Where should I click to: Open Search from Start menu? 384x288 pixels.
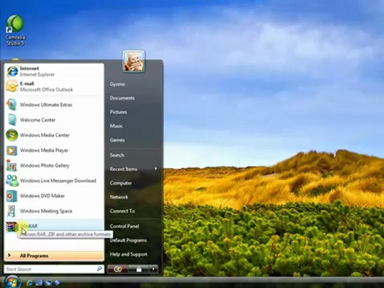tap(117, 155)
